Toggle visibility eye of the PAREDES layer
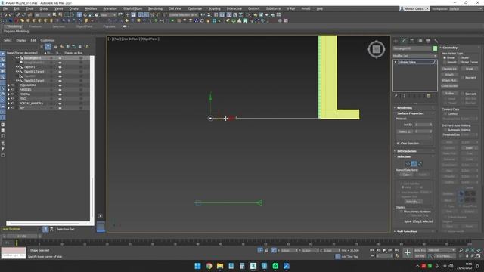This screenshot has height=272, width=484. tap(13, 90)
